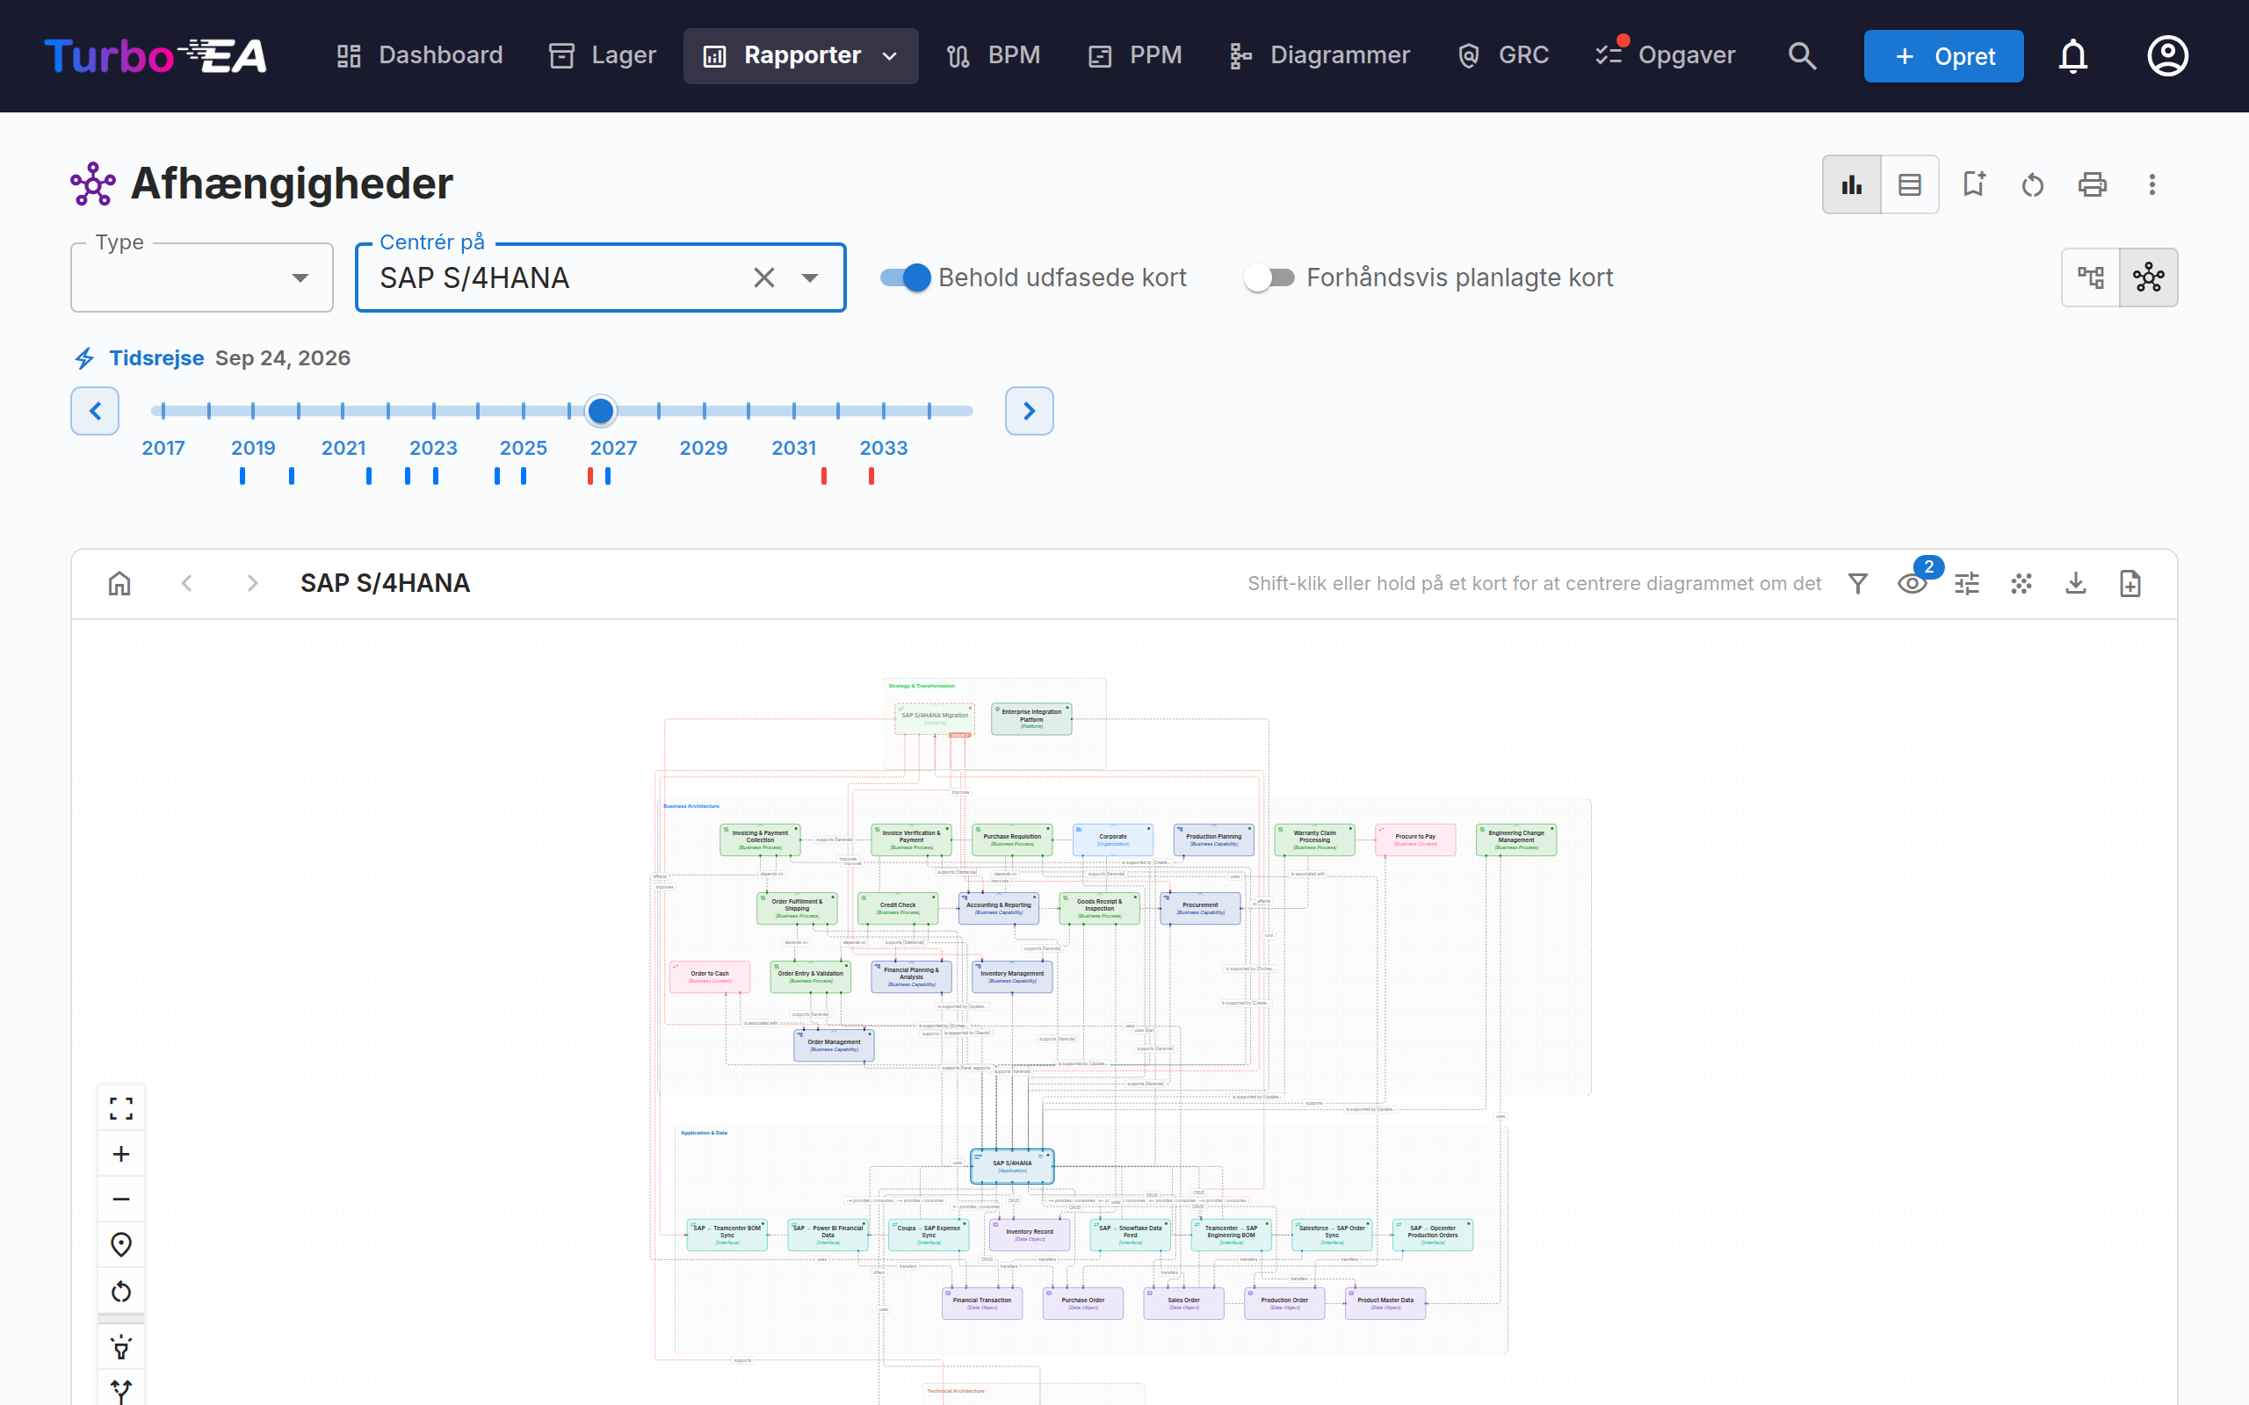Click the diagram filter funnel icon
The image size is (2249, 1405).
tap(1858, 584)
